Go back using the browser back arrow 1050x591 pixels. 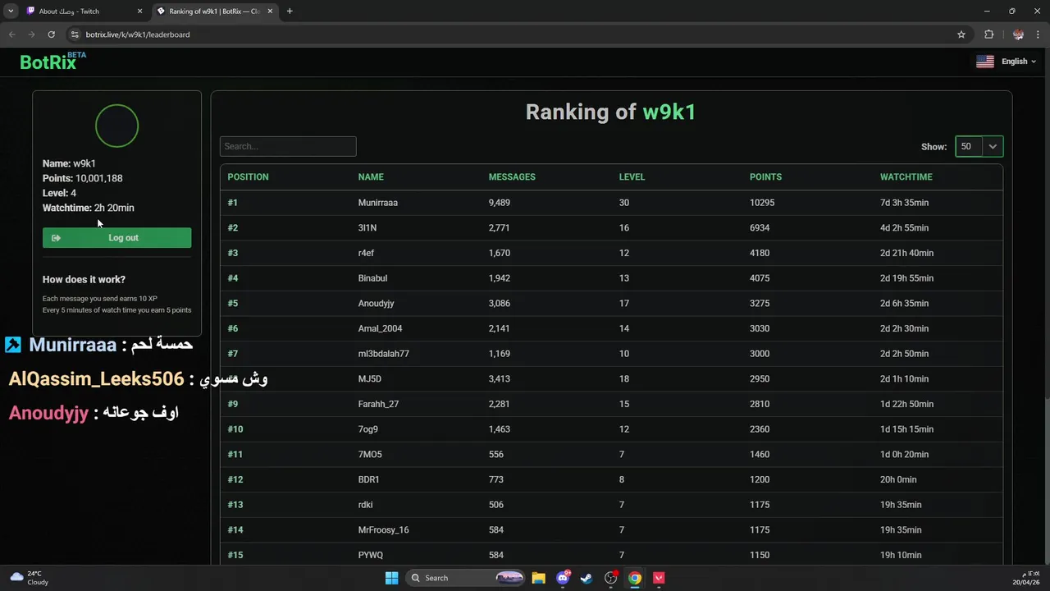pos(11,34)
